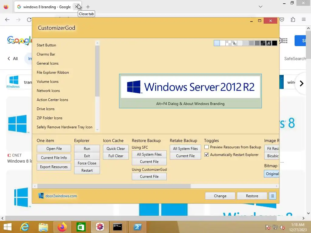
Task: Click Full Clear icon cache button
Action: click(x=116, y=156)
